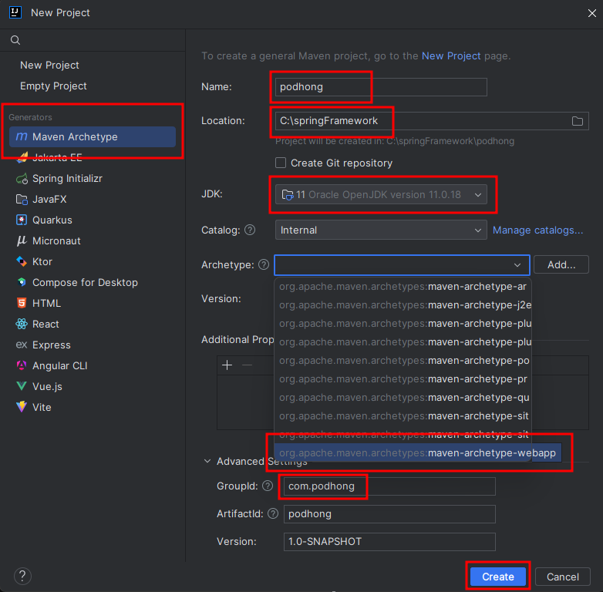
Task: Remove a property with the minus icon
Action: pyautogui.click(x=248, y=365)
